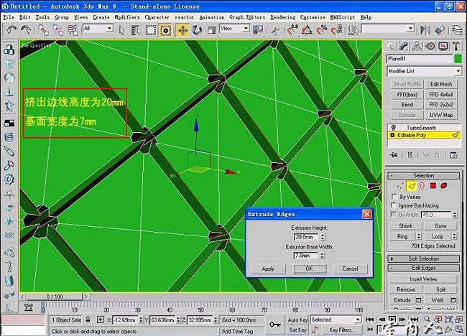Switch to Border sub-object level
Screen dimensions: 467x336
click(x=422, y=186)
